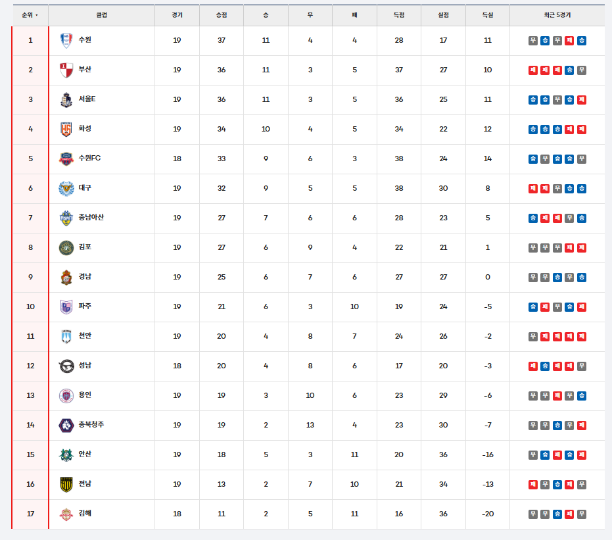The width and height of the screenshot is (612, 540).
Task: Open the 용인 club name link
Action: pyautogui.click(x=85, y=395)
